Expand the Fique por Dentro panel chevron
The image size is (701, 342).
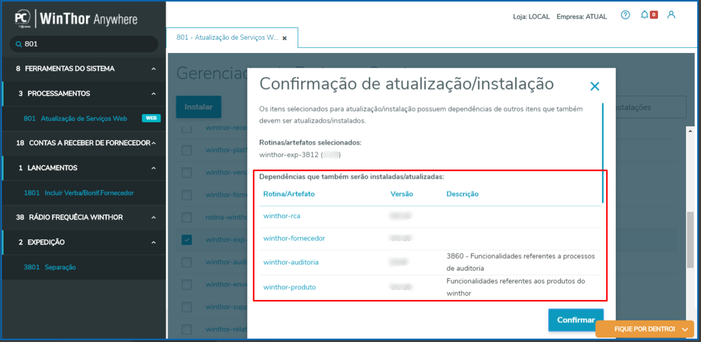coord(685,329)
